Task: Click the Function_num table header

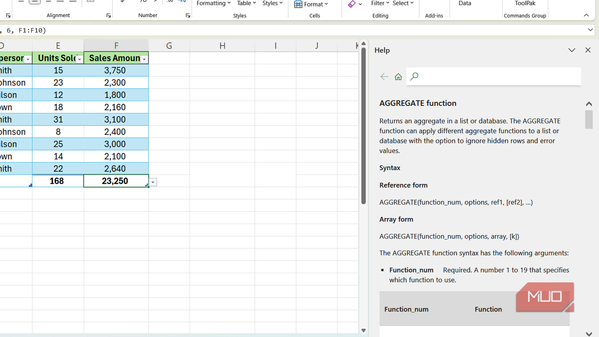Action: pos(406,309)
